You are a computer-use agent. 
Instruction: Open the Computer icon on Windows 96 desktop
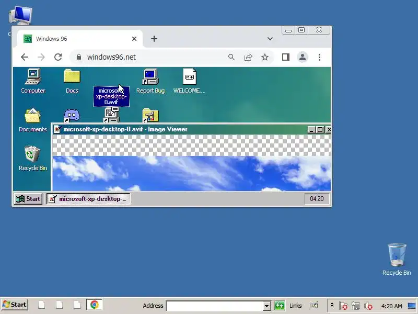point(33,81)
